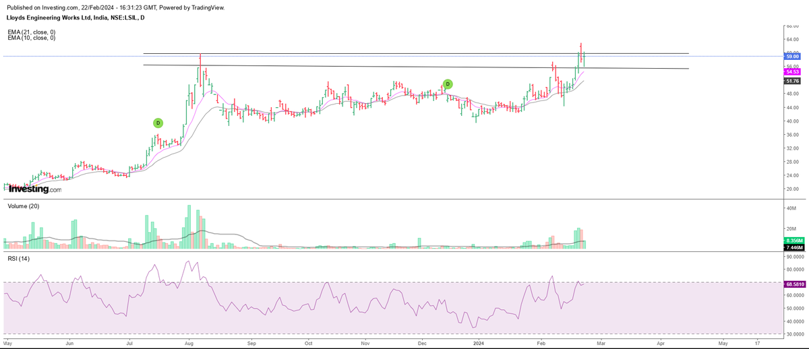Click the green D marker near July
The image size is (809, 349).
click(x=158, y=123)
